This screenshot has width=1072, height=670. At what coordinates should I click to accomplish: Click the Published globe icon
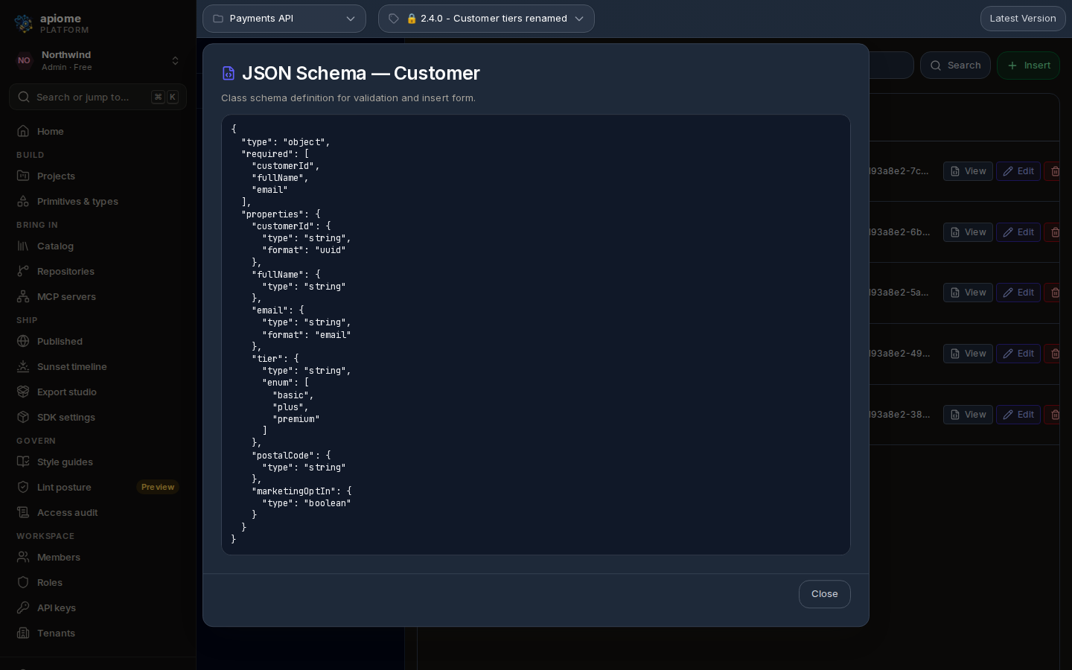click(23, 341)
